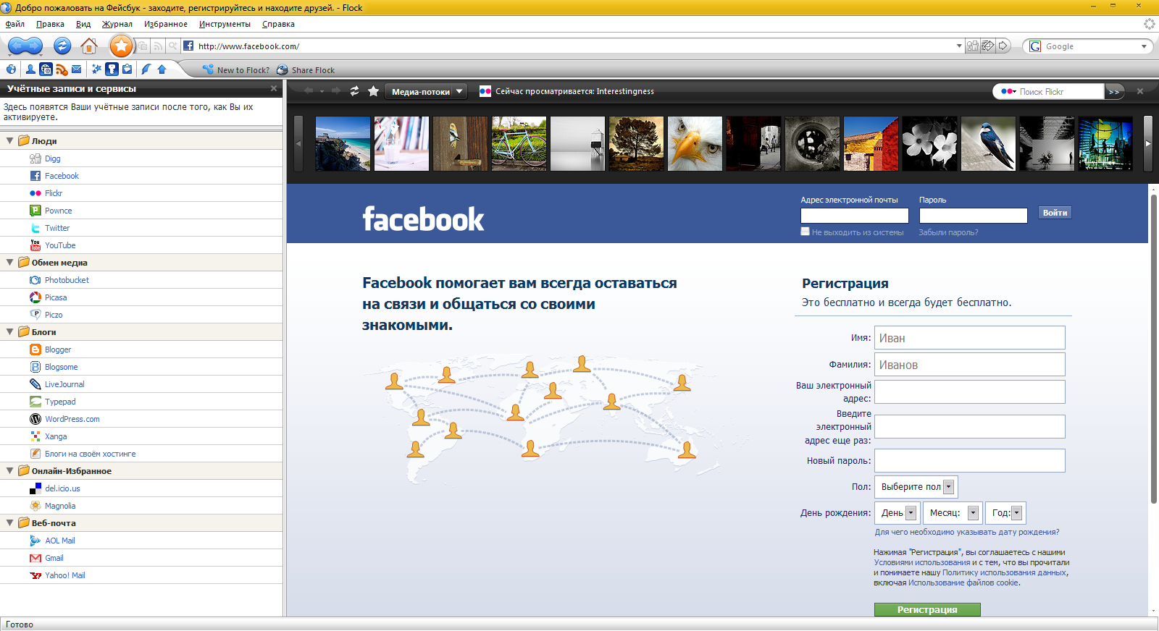Open the Месяц birthday dropdown
1159x631 pixels.
tap(953, 513)
